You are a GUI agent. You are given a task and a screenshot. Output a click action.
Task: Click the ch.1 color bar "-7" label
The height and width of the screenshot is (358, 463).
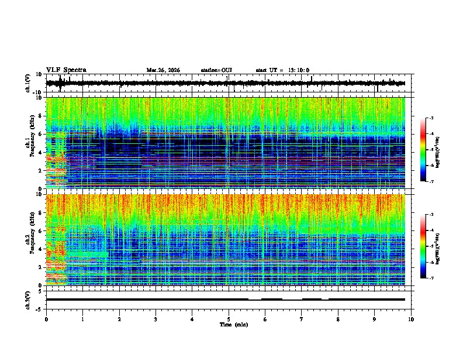pyautogui.click(x=431, y=181)
